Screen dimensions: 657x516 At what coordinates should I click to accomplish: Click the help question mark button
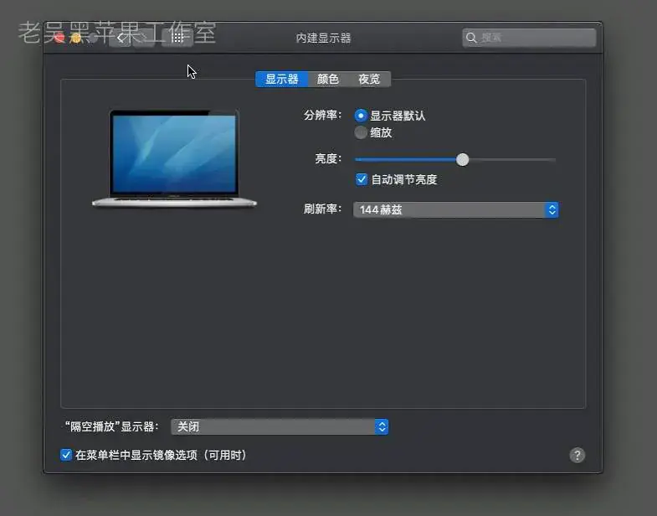tap(577, 455)
